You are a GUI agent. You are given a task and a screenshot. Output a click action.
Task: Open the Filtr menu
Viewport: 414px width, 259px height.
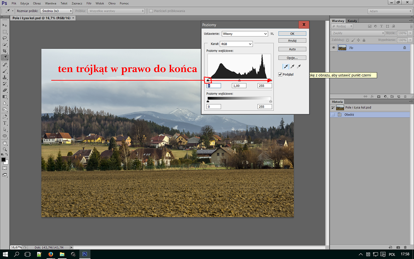point(89,3)
